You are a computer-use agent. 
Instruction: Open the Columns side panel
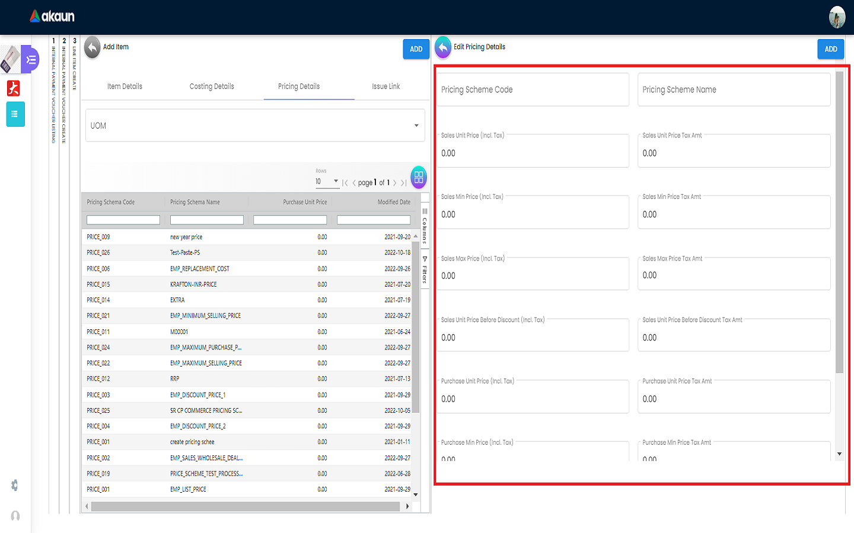coord(425,226)
